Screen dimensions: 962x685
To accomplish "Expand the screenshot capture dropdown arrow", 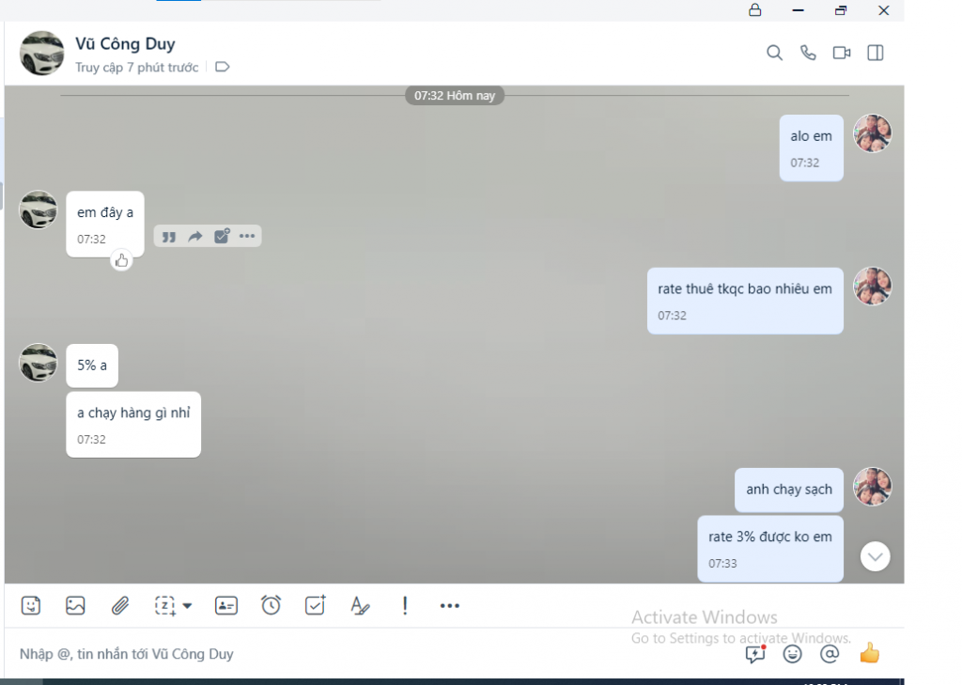I will click(x=187, y=606).
